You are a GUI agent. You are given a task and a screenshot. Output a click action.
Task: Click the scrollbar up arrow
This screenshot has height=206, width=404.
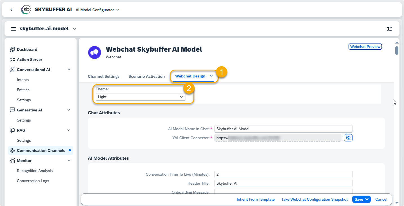397,42
